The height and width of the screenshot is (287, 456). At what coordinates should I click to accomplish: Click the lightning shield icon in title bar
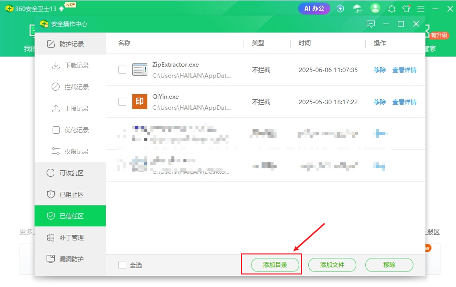click(340, 9)
